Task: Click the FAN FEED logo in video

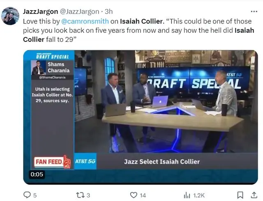Action: click(x=52, y=162)
